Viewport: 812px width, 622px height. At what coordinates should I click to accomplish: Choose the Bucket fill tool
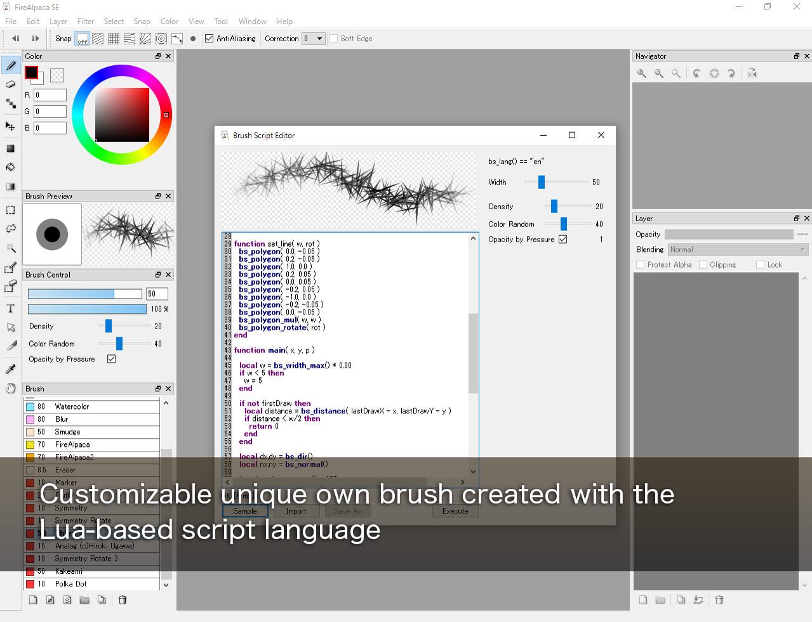(x=11, y=167)
